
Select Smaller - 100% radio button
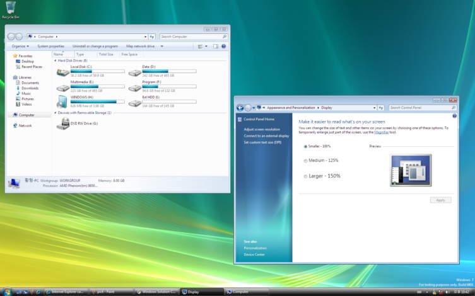coord(305,146)
